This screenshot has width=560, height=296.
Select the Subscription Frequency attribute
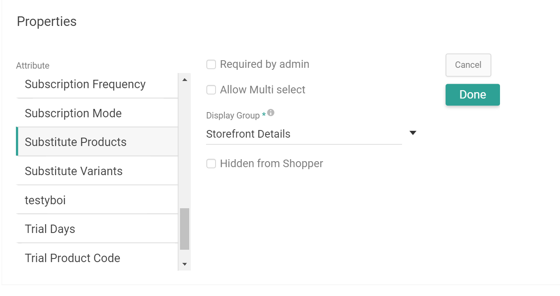coord(85,84)
